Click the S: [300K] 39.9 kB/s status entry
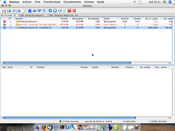This screenshot has height=131, width=175. [158, 122]
